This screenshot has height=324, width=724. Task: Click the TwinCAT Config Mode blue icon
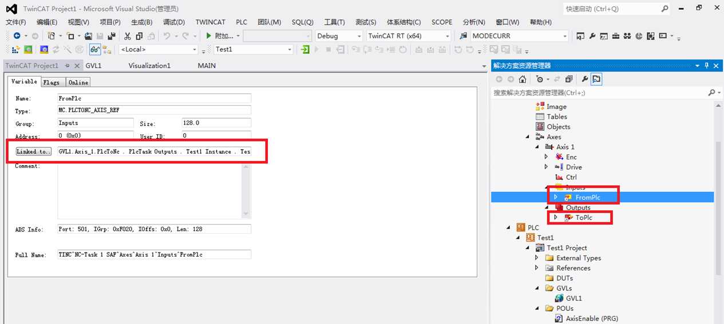pos(44,50)
